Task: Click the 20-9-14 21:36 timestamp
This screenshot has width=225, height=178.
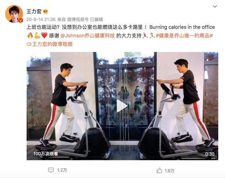Action: [x=41, y=20]
